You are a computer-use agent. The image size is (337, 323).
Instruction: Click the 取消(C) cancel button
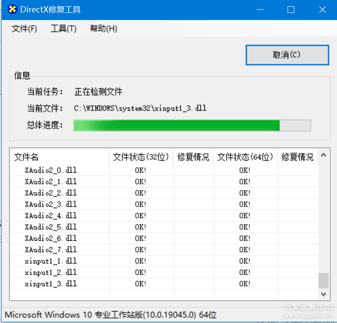(x=287, y=55)
